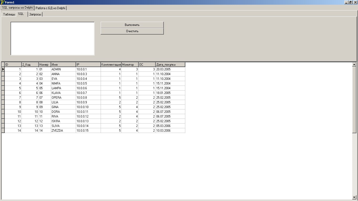Click the IP cell 10.0.0.3

[88, 74]
